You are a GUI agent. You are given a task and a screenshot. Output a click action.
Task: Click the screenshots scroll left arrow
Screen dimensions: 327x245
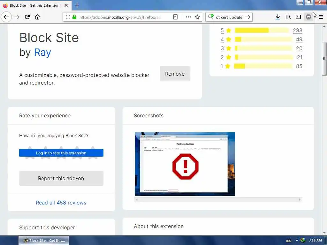click(137, 200)
